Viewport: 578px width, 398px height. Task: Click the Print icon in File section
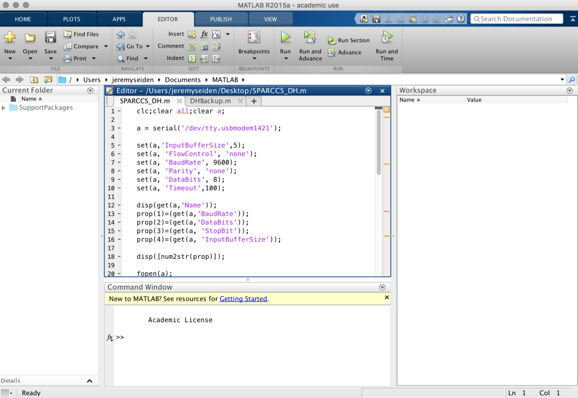point(67,58)
